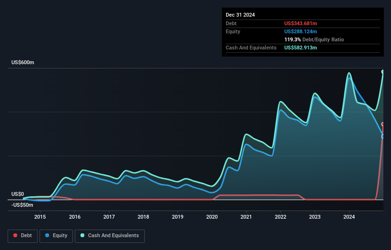Click the Debt row label in tooltip

(x=231, y=23)
